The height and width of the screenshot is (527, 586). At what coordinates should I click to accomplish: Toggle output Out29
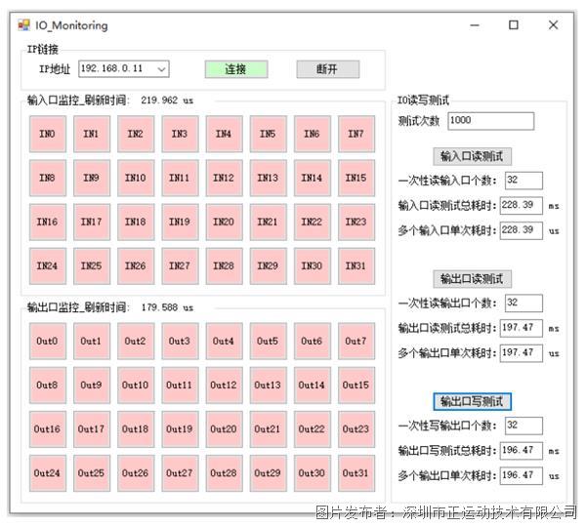point(269,473)
